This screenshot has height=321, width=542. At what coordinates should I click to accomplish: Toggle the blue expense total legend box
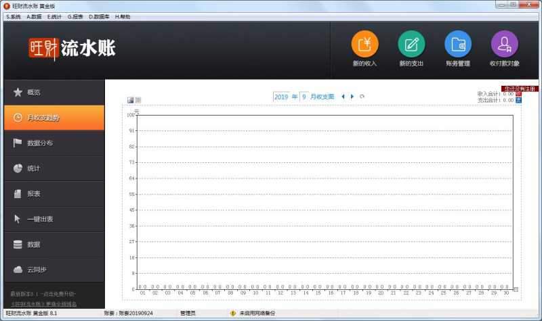coord(519,100)
